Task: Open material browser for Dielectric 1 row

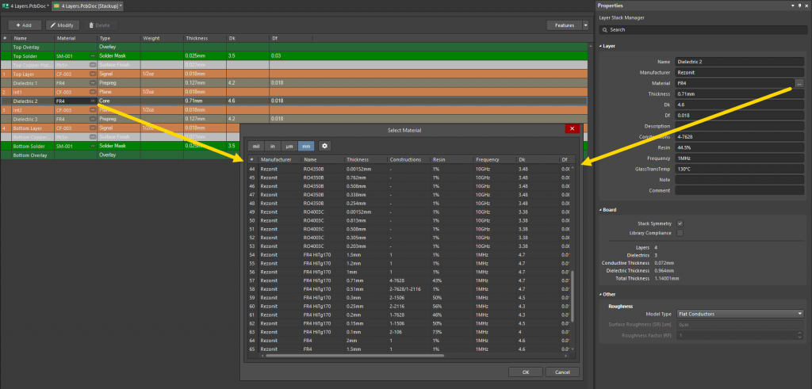Action: [x=94, y=82]
